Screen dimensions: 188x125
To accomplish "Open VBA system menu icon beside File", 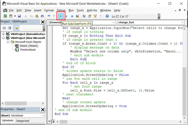I will coord(5,10).
